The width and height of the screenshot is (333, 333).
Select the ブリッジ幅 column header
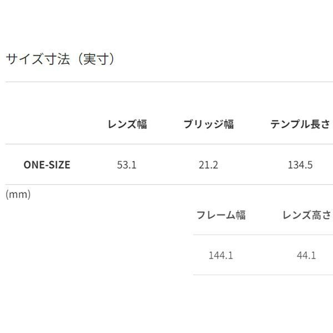point(208,124)
